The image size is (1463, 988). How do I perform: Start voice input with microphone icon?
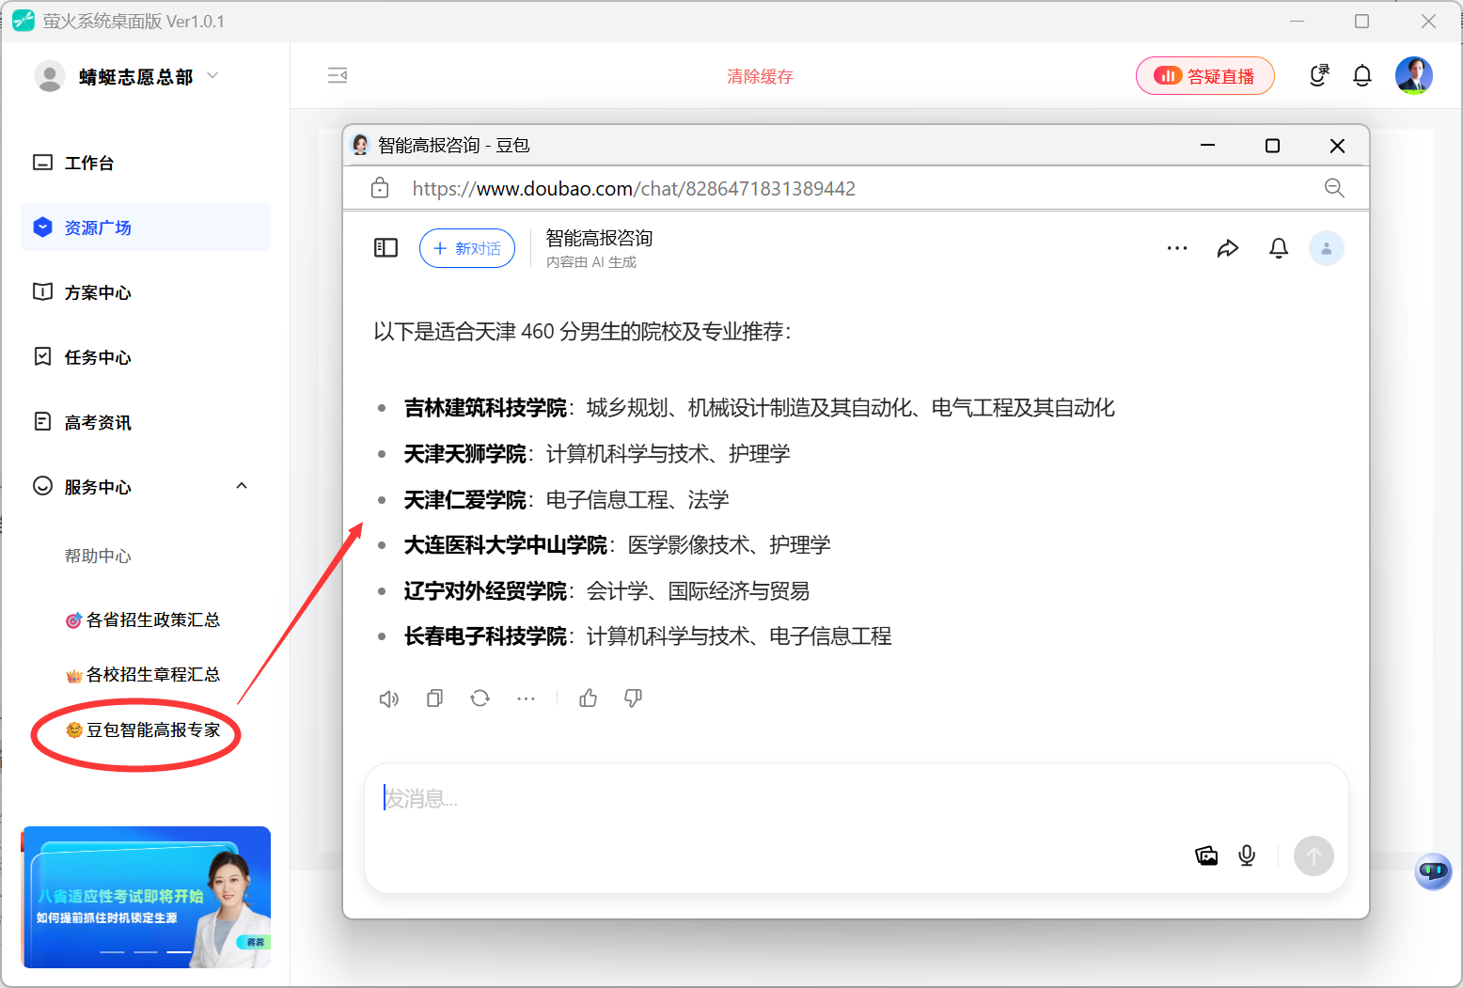[x=1247, y=855]
